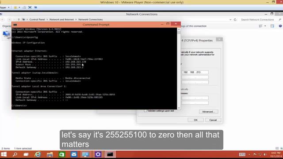Click Network and Internet in the breadcrumb
This screenshot has width=283, height=159.
tap(61, 19)
